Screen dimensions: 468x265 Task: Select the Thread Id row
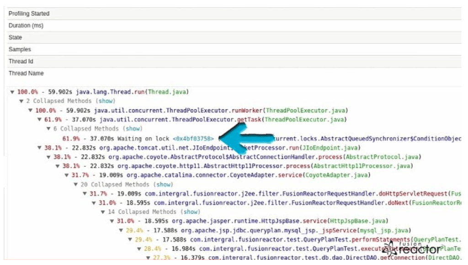pos(234,61)
